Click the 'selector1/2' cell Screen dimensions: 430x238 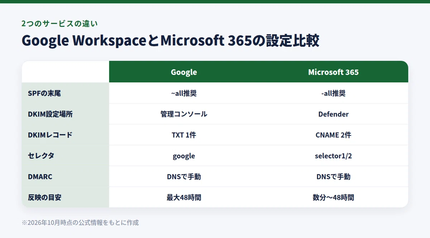tap(333, 156)
